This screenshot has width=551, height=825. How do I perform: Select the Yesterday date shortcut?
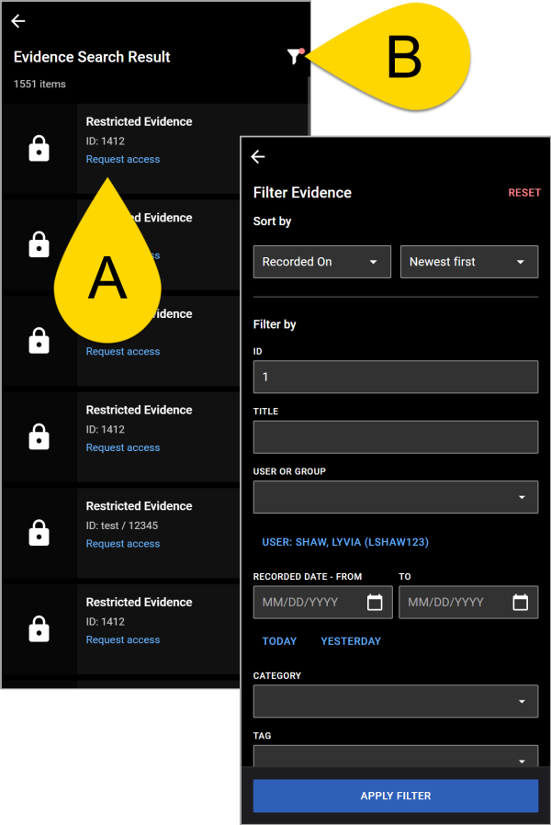click(x=350, y=641)
